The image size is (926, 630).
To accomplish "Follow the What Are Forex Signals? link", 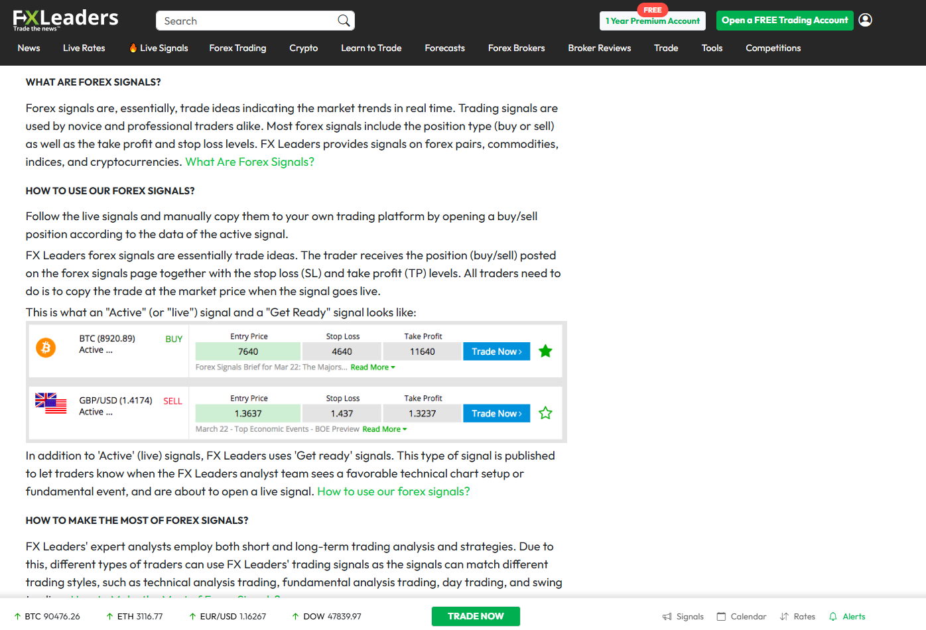I will 249,162.
